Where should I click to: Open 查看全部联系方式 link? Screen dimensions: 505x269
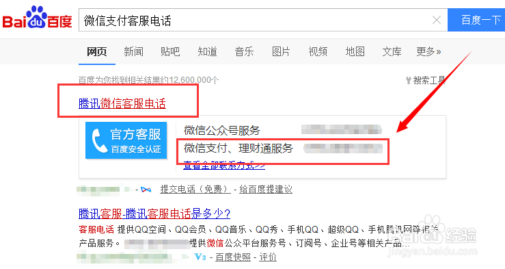(224, 166)
